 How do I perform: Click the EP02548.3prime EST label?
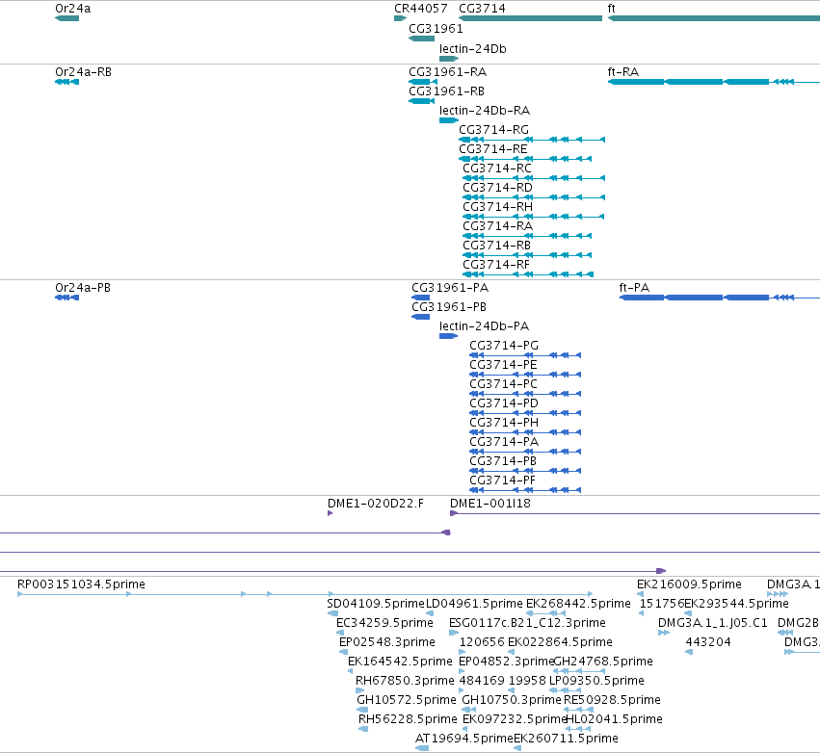pos(387,642)
